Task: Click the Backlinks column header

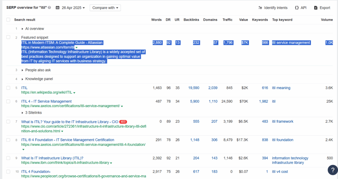Action: pyautogui.click(x=191, y=19)
